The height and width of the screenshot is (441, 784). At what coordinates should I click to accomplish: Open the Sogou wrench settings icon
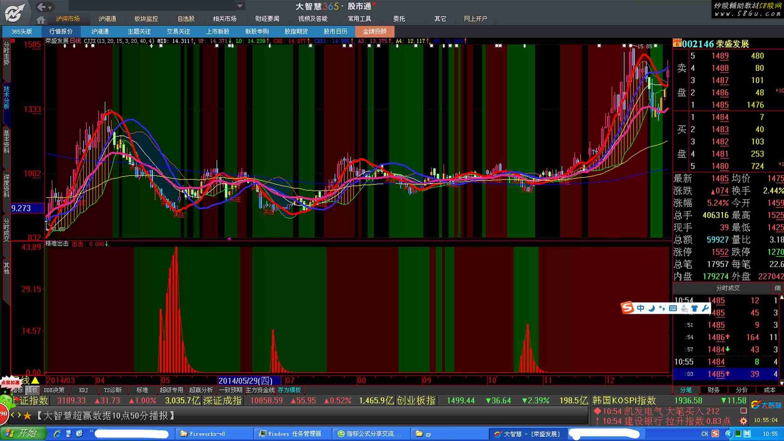click(705, 308)
